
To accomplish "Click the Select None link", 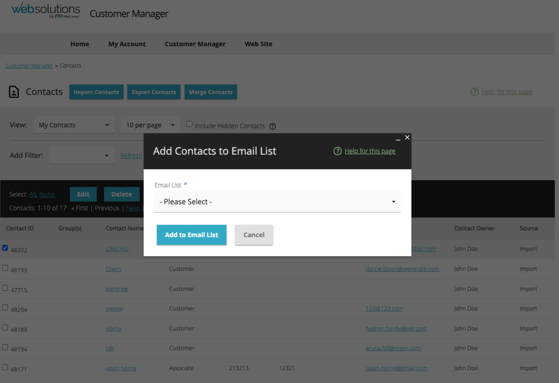I will point(47,194).
